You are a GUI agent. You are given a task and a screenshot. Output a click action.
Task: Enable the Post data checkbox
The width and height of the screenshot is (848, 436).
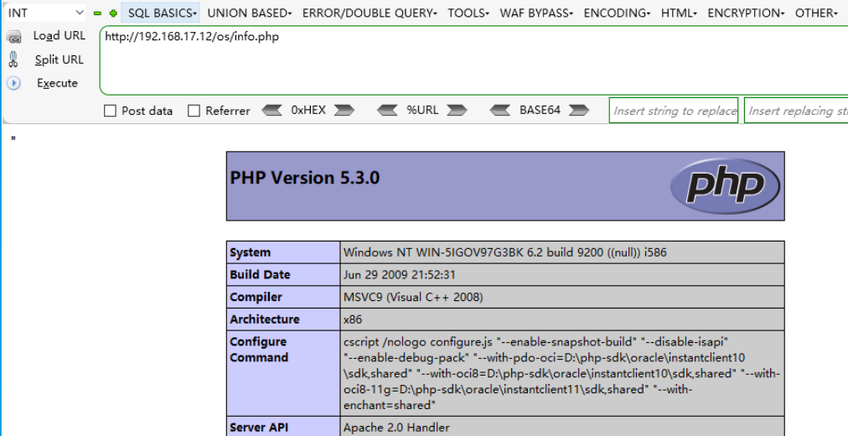coord(110,111)
